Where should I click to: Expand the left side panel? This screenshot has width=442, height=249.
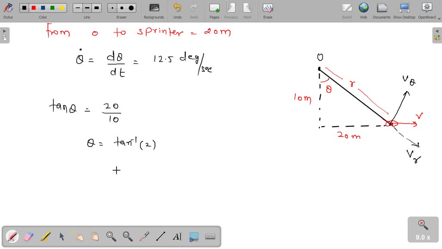4,35
